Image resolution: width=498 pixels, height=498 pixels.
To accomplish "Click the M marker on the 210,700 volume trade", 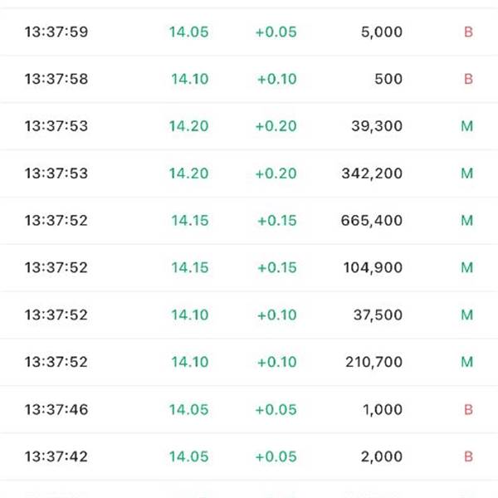I will (466, 362).
